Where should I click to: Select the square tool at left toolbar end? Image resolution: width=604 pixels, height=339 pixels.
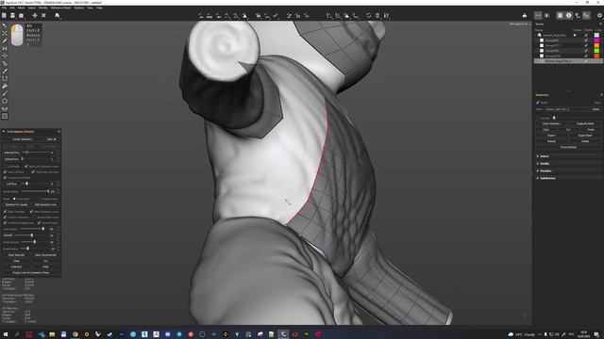(x=5, y=116)
